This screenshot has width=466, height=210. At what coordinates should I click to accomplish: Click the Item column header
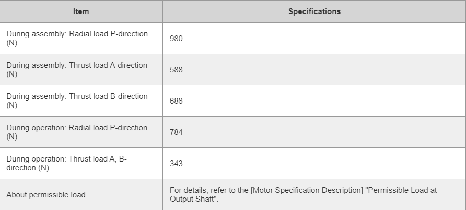tap(81, 11)
